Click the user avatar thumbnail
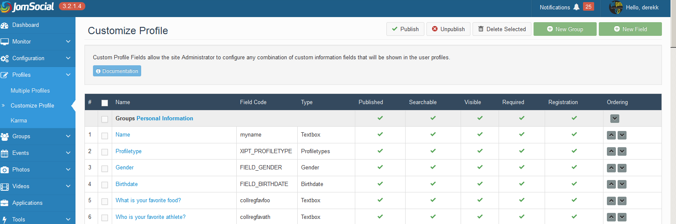This screenshot has width=676, height=224. 616,7
